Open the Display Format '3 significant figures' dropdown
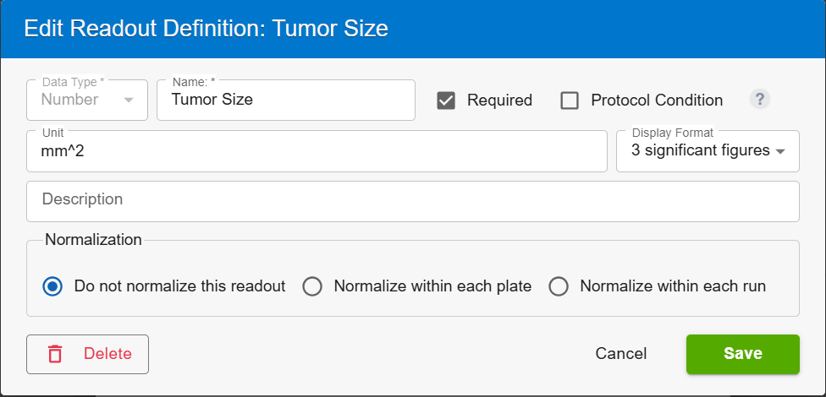The image size is (826, 397). point(708,151)
